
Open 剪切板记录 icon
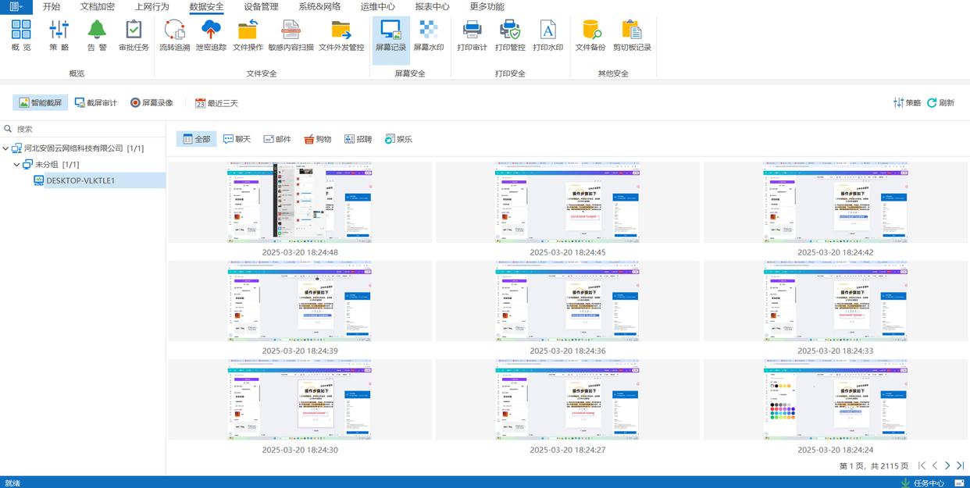632,31
